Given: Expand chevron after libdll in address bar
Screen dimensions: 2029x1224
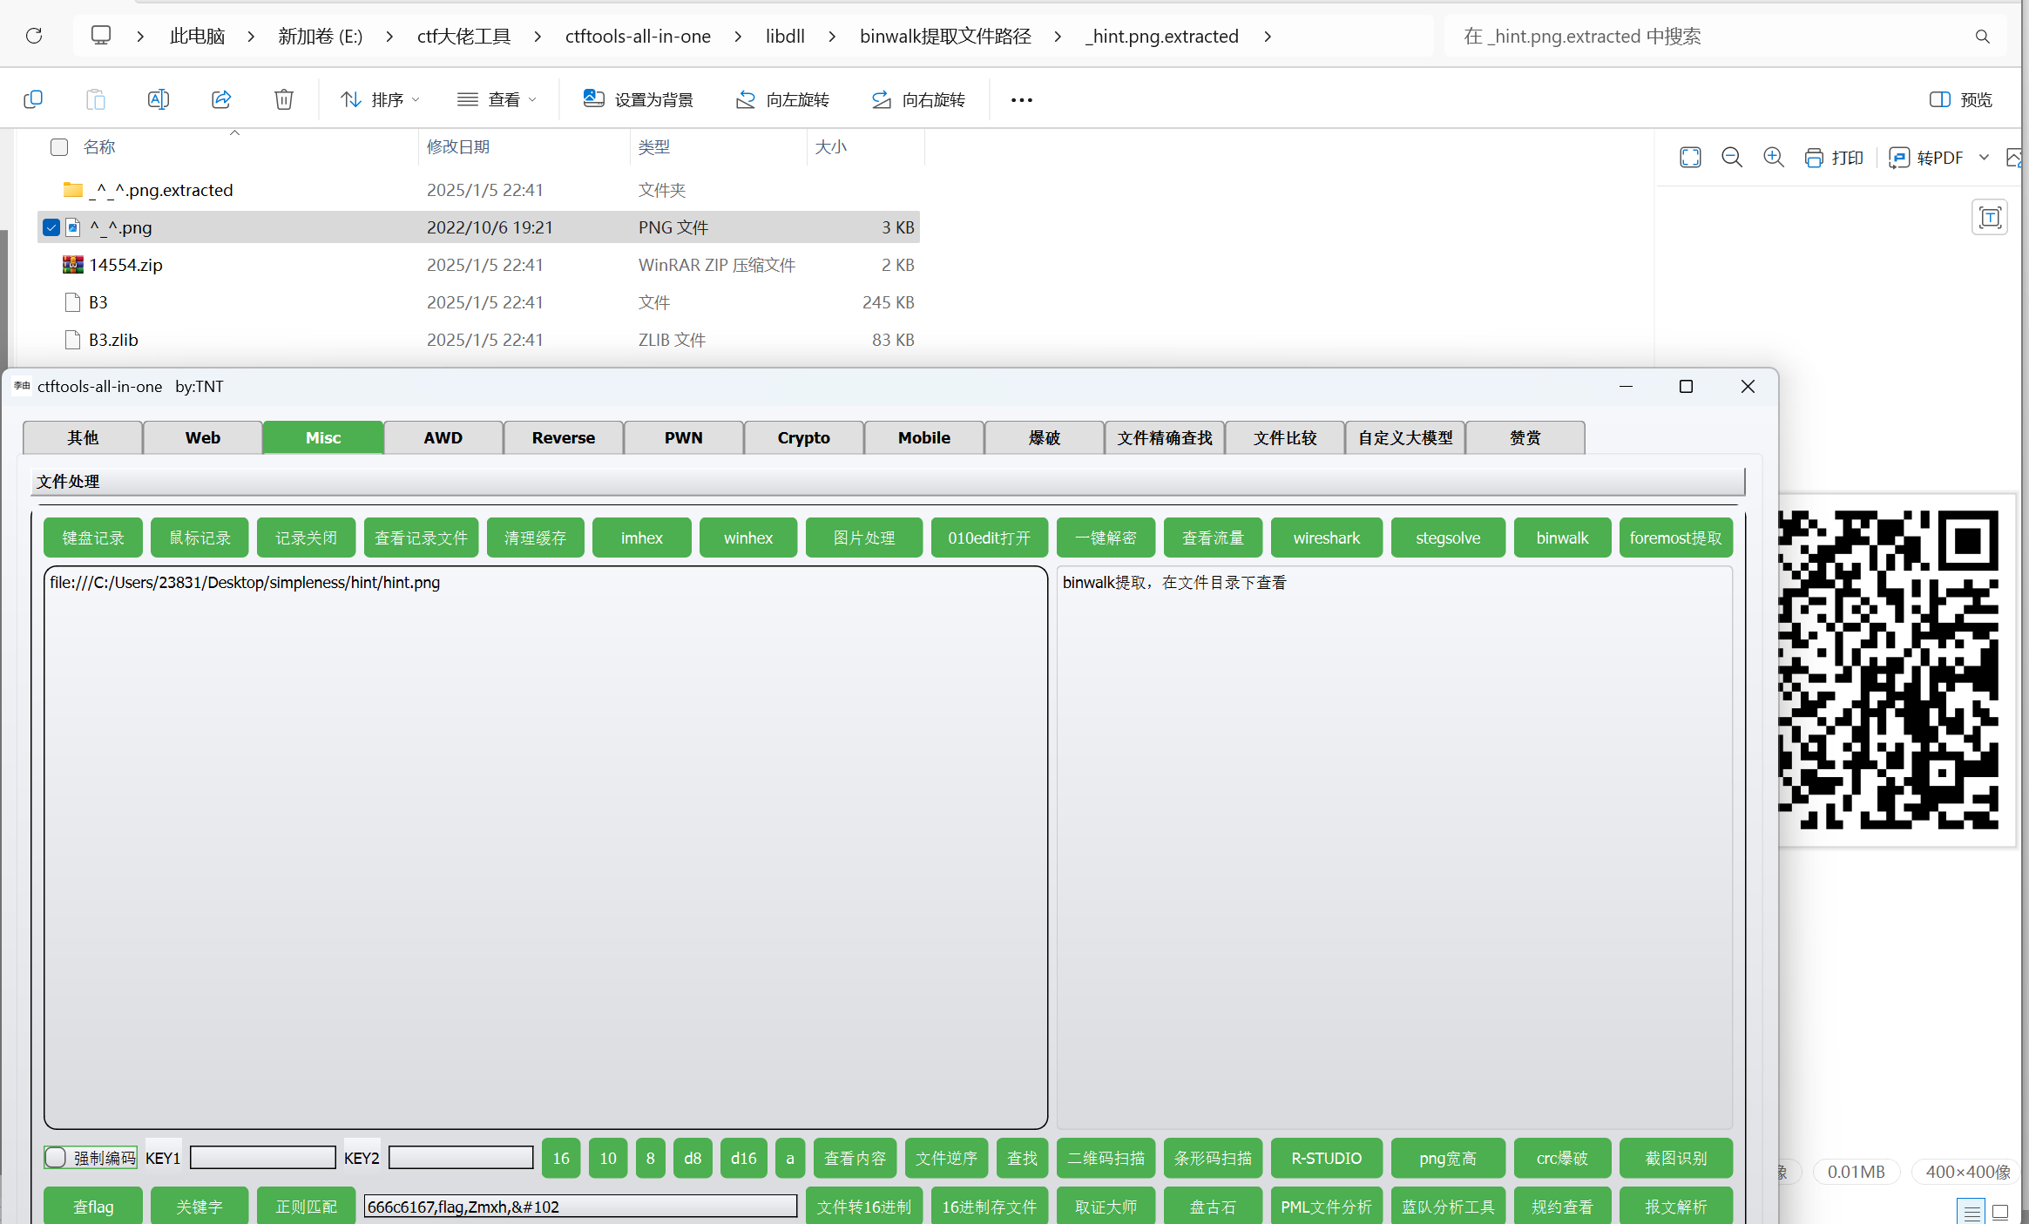Looking at the screenshot, I should coord(832,37).
